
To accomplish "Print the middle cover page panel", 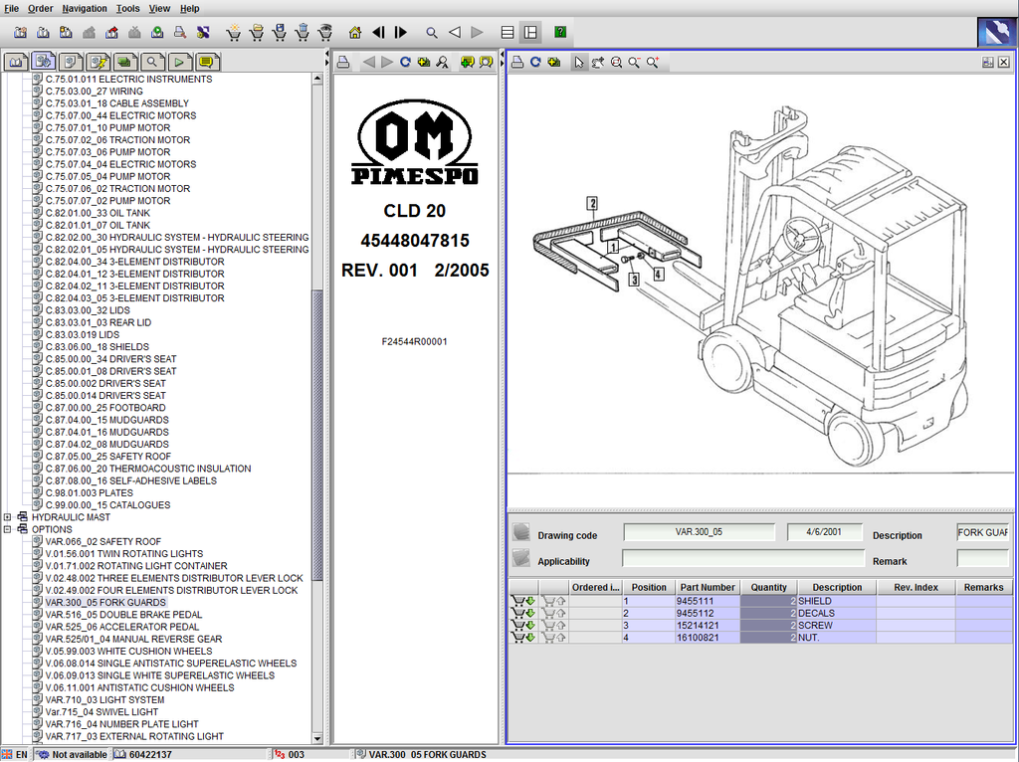I will tap(343, 63).
